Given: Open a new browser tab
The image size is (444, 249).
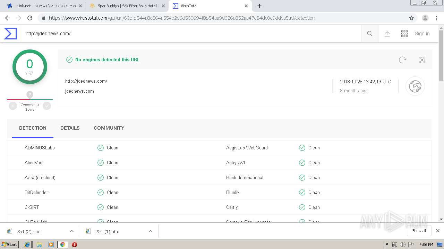Looking at the screenshot, I should (259, 6).
